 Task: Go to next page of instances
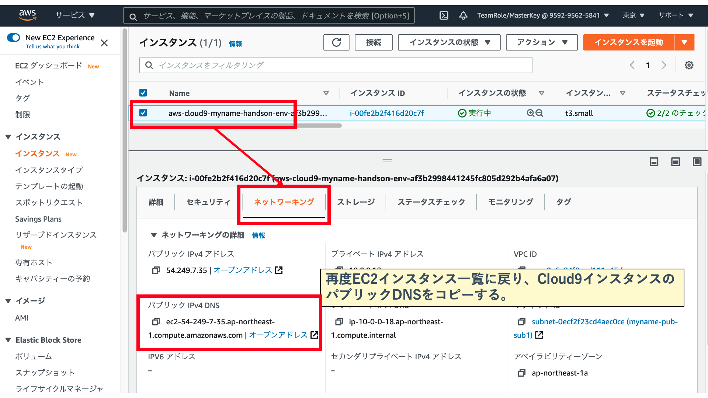[664, 65]
